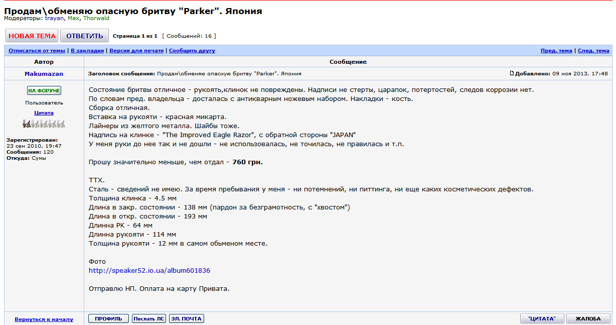
Task: Open author Makumazan's username link
Action: pos(44,74)
